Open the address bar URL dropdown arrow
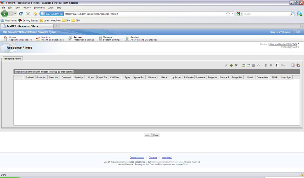 [232, 14]
